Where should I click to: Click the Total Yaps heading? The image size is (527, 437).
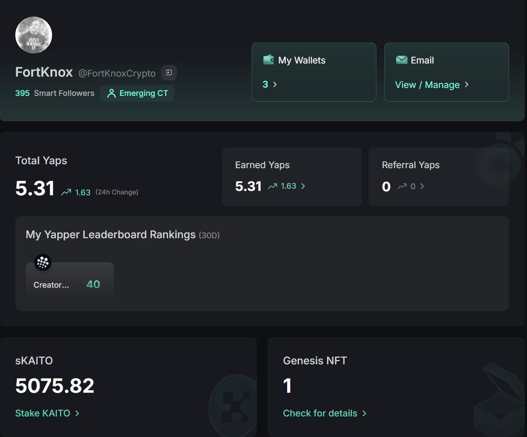(x=41, y=161)
